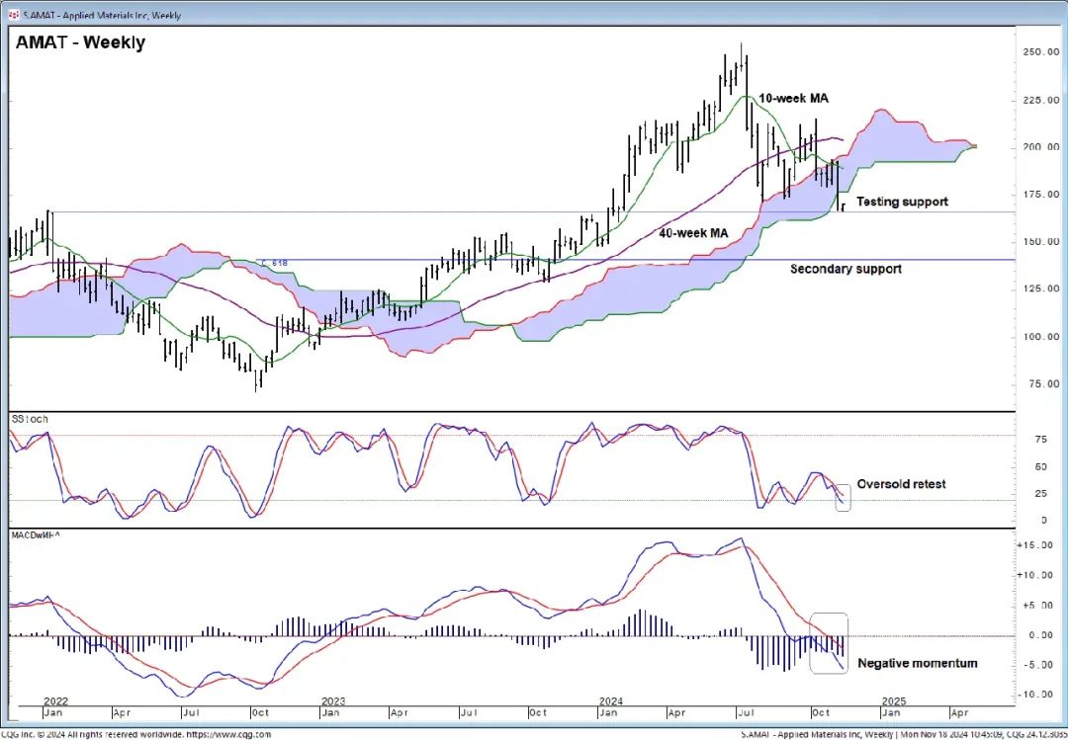Open the https://www.cqg.com link in the footer

(x=227, y=734)
